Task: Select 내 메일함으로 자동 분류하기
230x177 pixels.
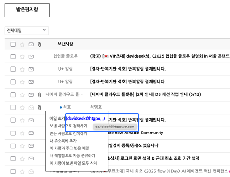Action: pyautogui.click(x=72, y=155)
